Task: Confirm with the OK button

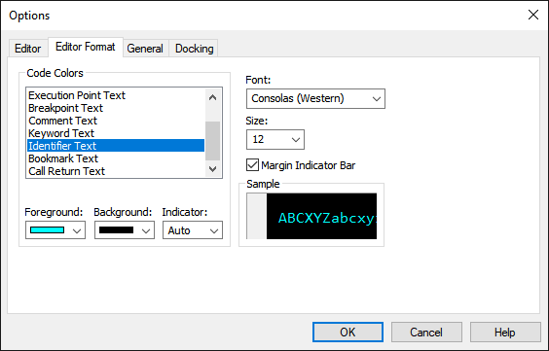Action: (348, 332)
